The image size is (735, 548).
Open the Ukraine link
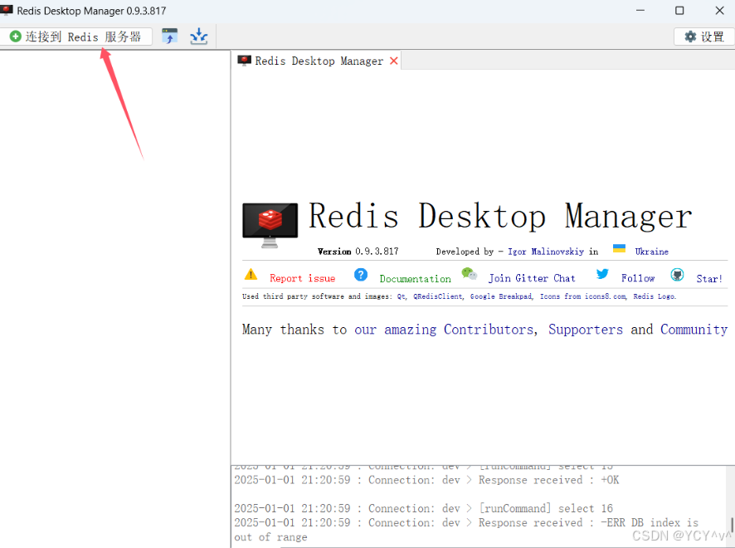(x=651, y=252)
